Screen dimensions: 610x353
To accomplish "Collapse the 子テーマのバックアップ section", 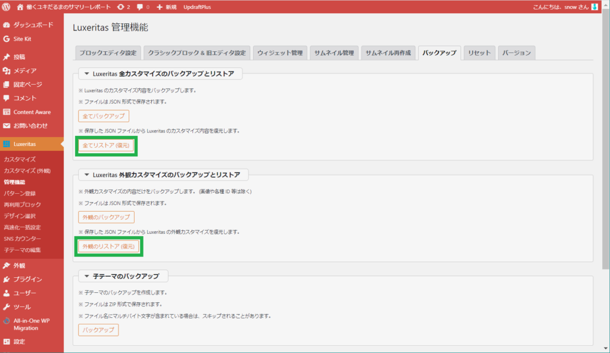I will 87,276.
